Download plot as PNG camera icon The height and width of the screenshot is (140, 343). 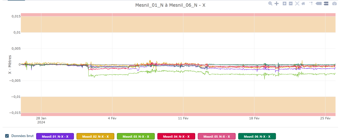(334, 4)
